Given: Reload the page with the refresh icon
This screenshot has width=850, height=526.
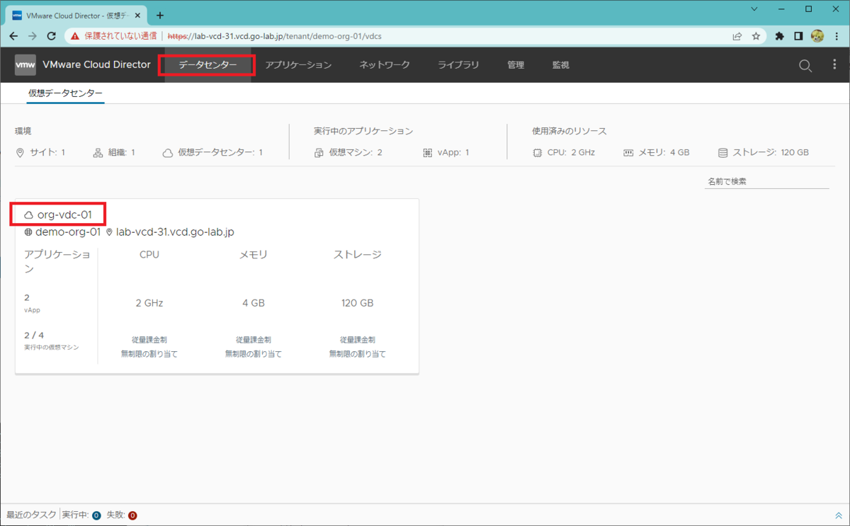Looking at the screenshot, I should (x=51, y=35).
